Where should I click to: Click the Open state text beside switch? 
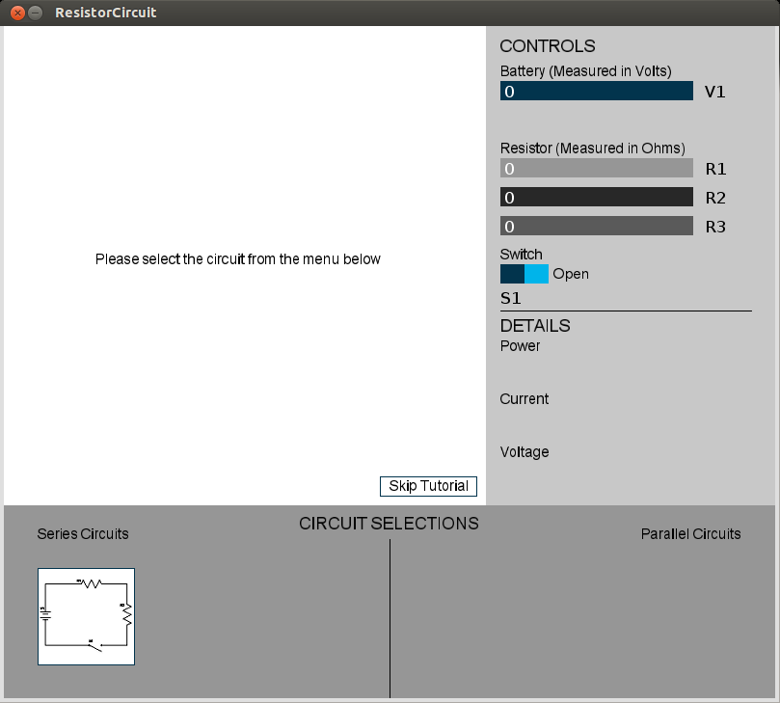571,274
